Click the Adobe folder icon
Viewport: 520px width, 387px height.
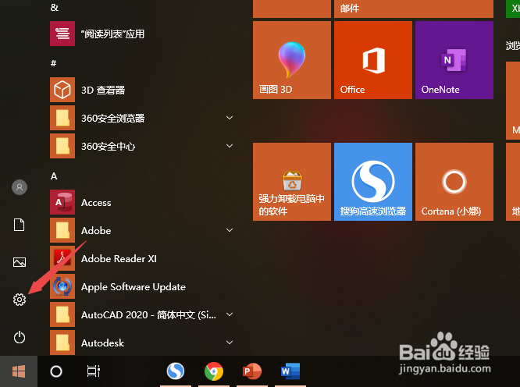(62, 230)
